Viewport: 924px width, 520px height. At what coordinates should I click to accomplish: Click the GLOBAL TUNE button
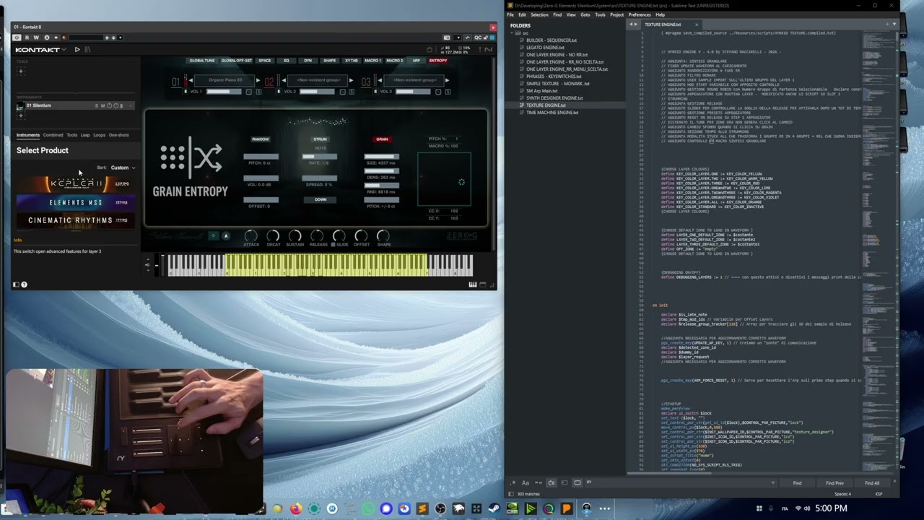point(202,61)
